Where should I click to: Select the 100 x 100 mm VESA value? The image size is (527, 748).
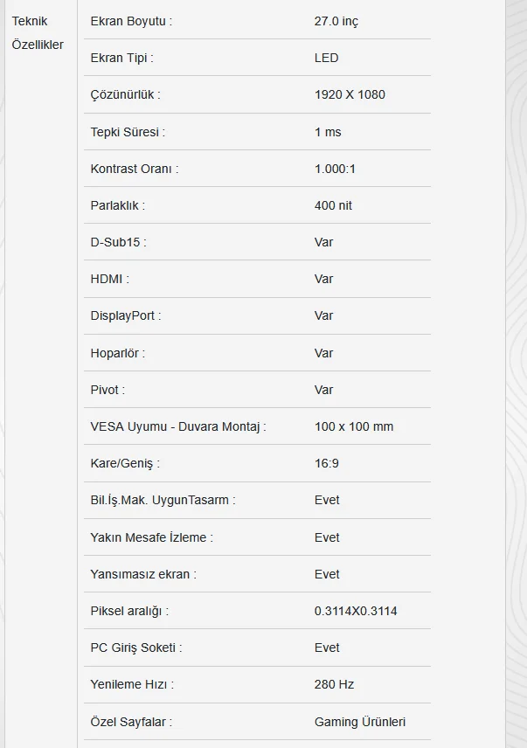[x=354, y=426]
